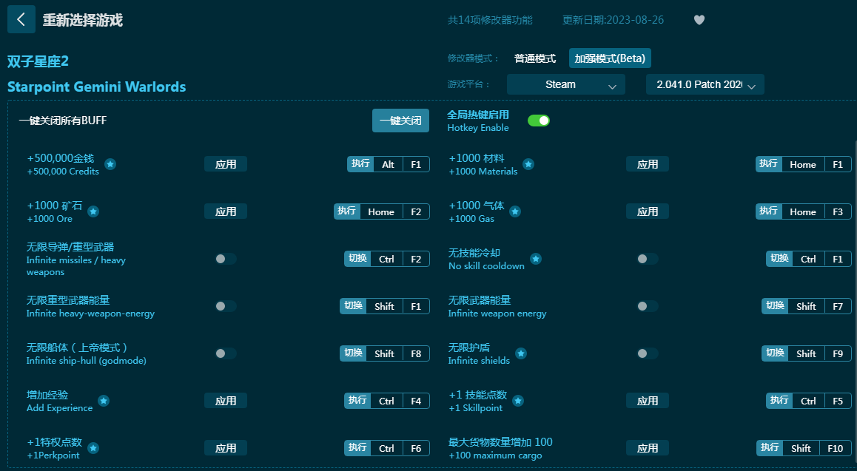Apply Add Experience
The image size is (857, 471).
coord(226,401)
